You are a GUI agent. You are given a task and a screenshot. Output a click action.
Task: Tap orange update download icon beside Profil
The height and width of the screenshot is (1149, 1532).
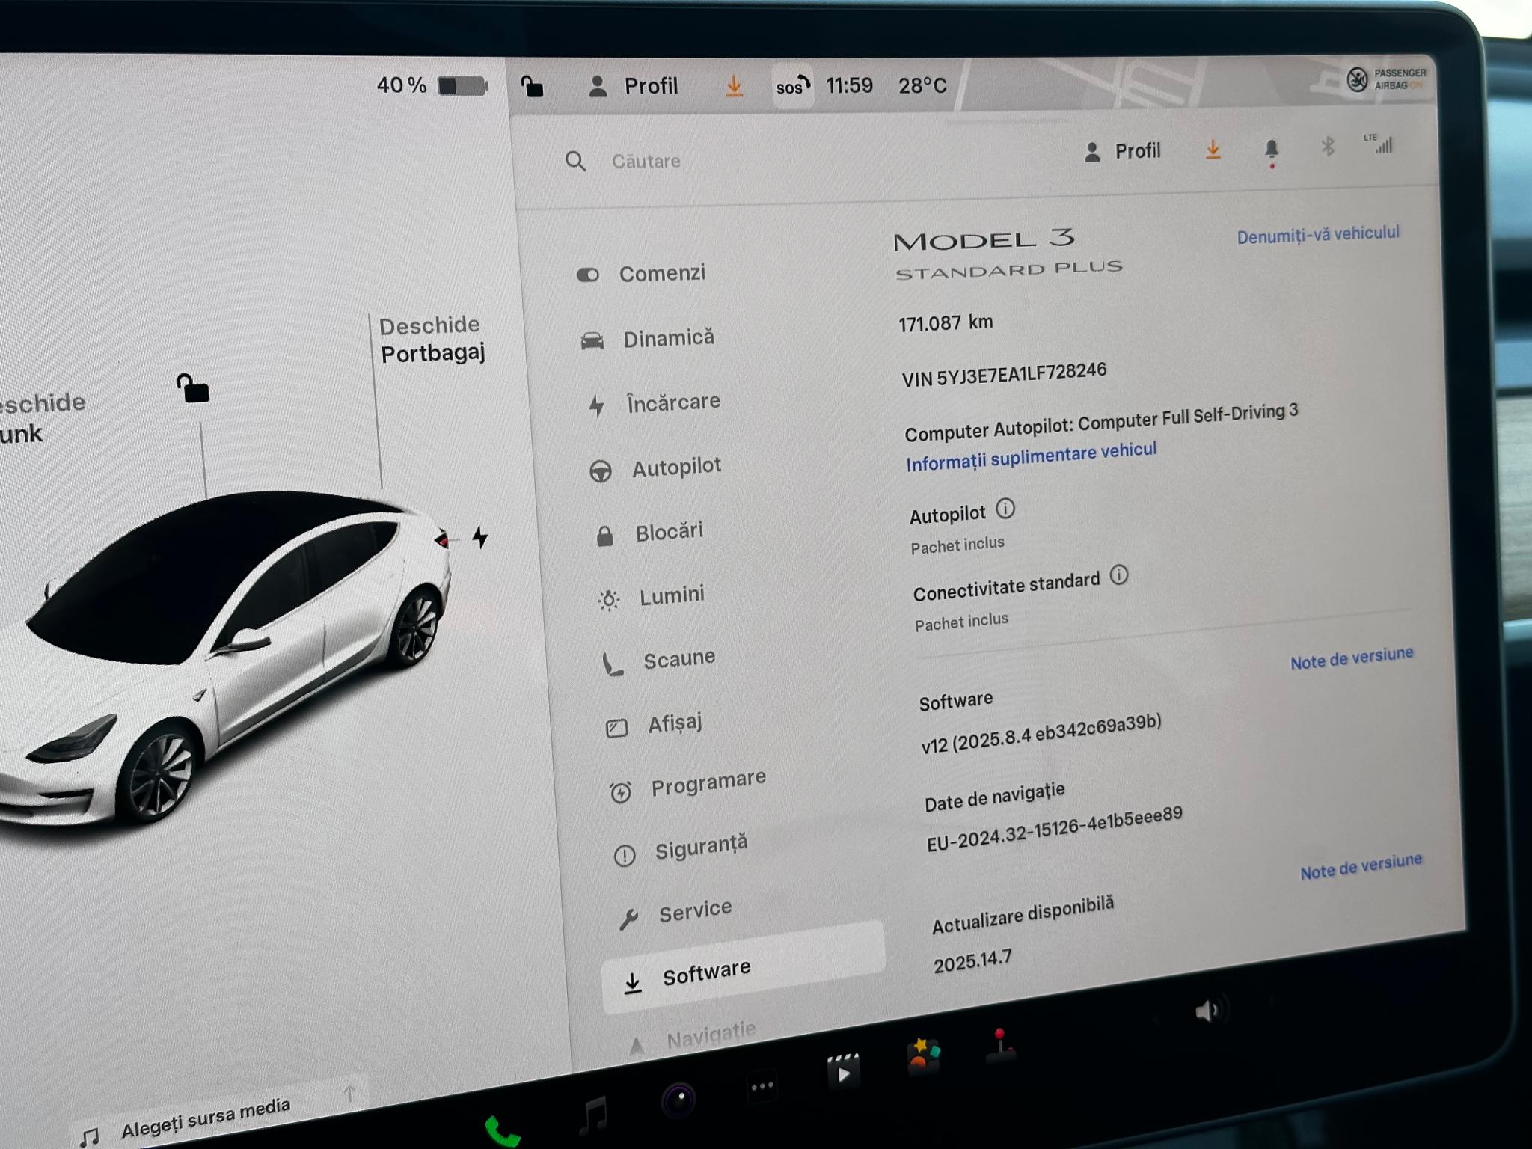tap(1213, 150)
